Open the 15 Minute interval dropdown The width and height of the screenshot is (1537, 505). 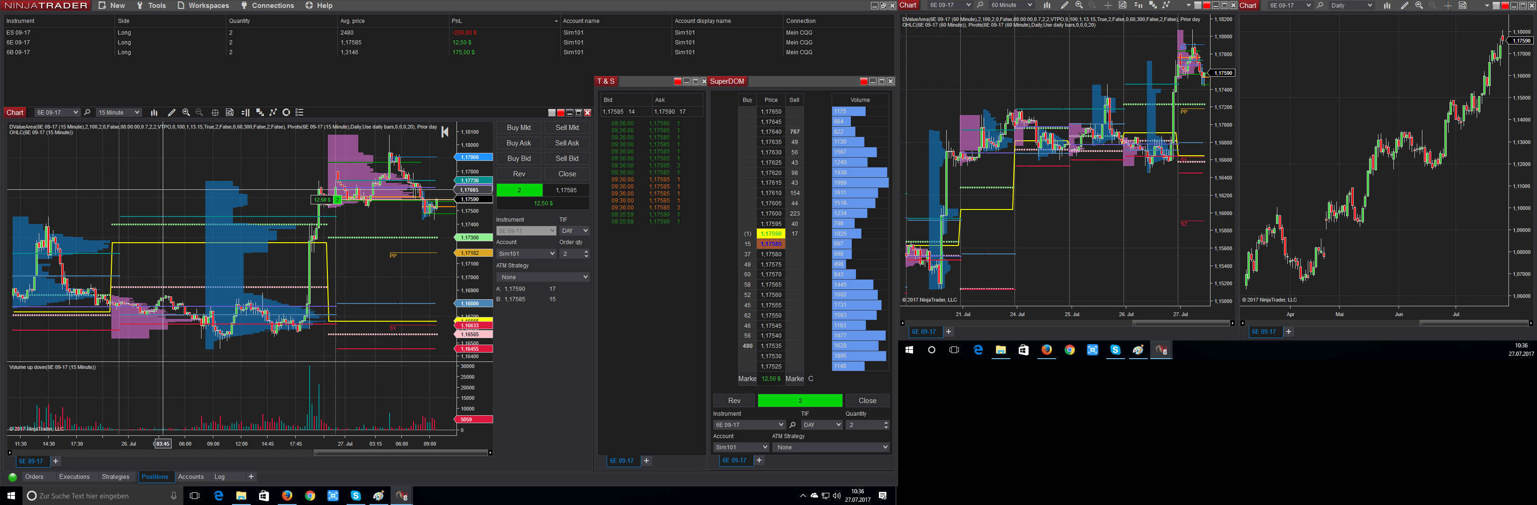click(119, 112)
